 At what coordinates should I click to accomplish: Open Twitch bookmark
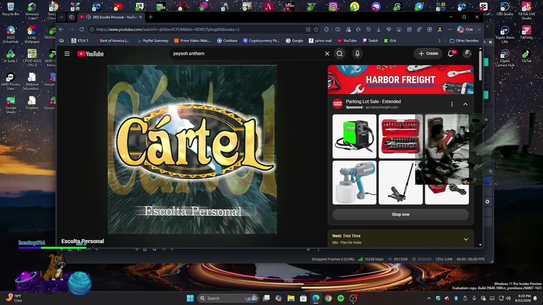tap(370, 41)
